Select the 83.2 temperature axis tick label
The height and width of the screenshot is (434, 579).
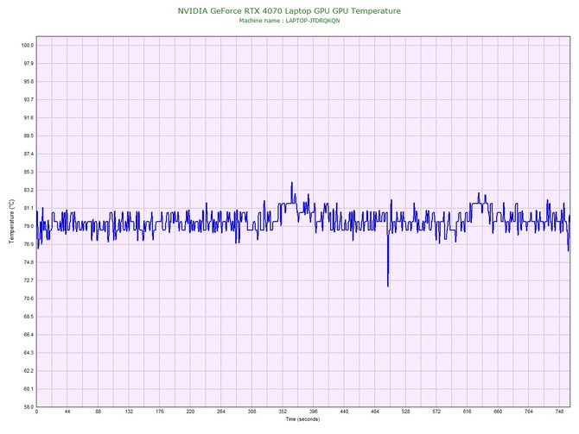pyautogui.click(x=28, y=190)
